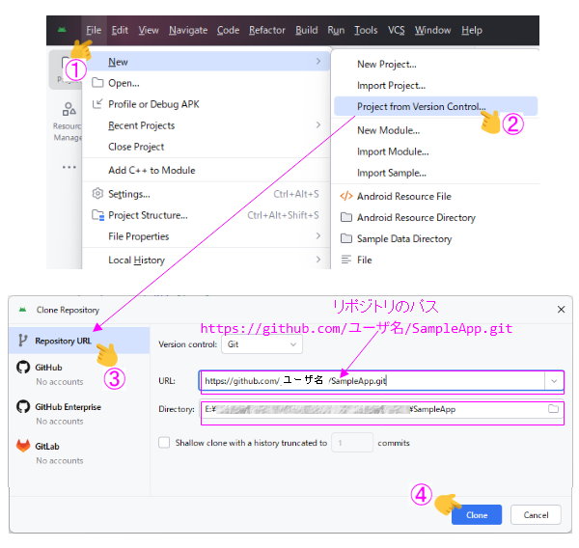The width and height of the screenshot is (579, 548).
Task: Click the commits count field
Action: point(352,443)
